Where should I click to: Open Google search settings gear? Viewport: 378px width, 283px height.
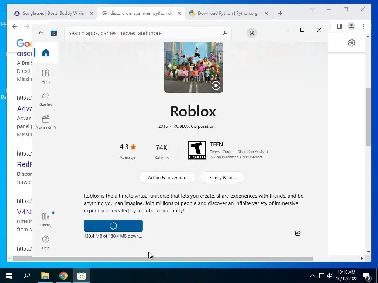point(351,43)
